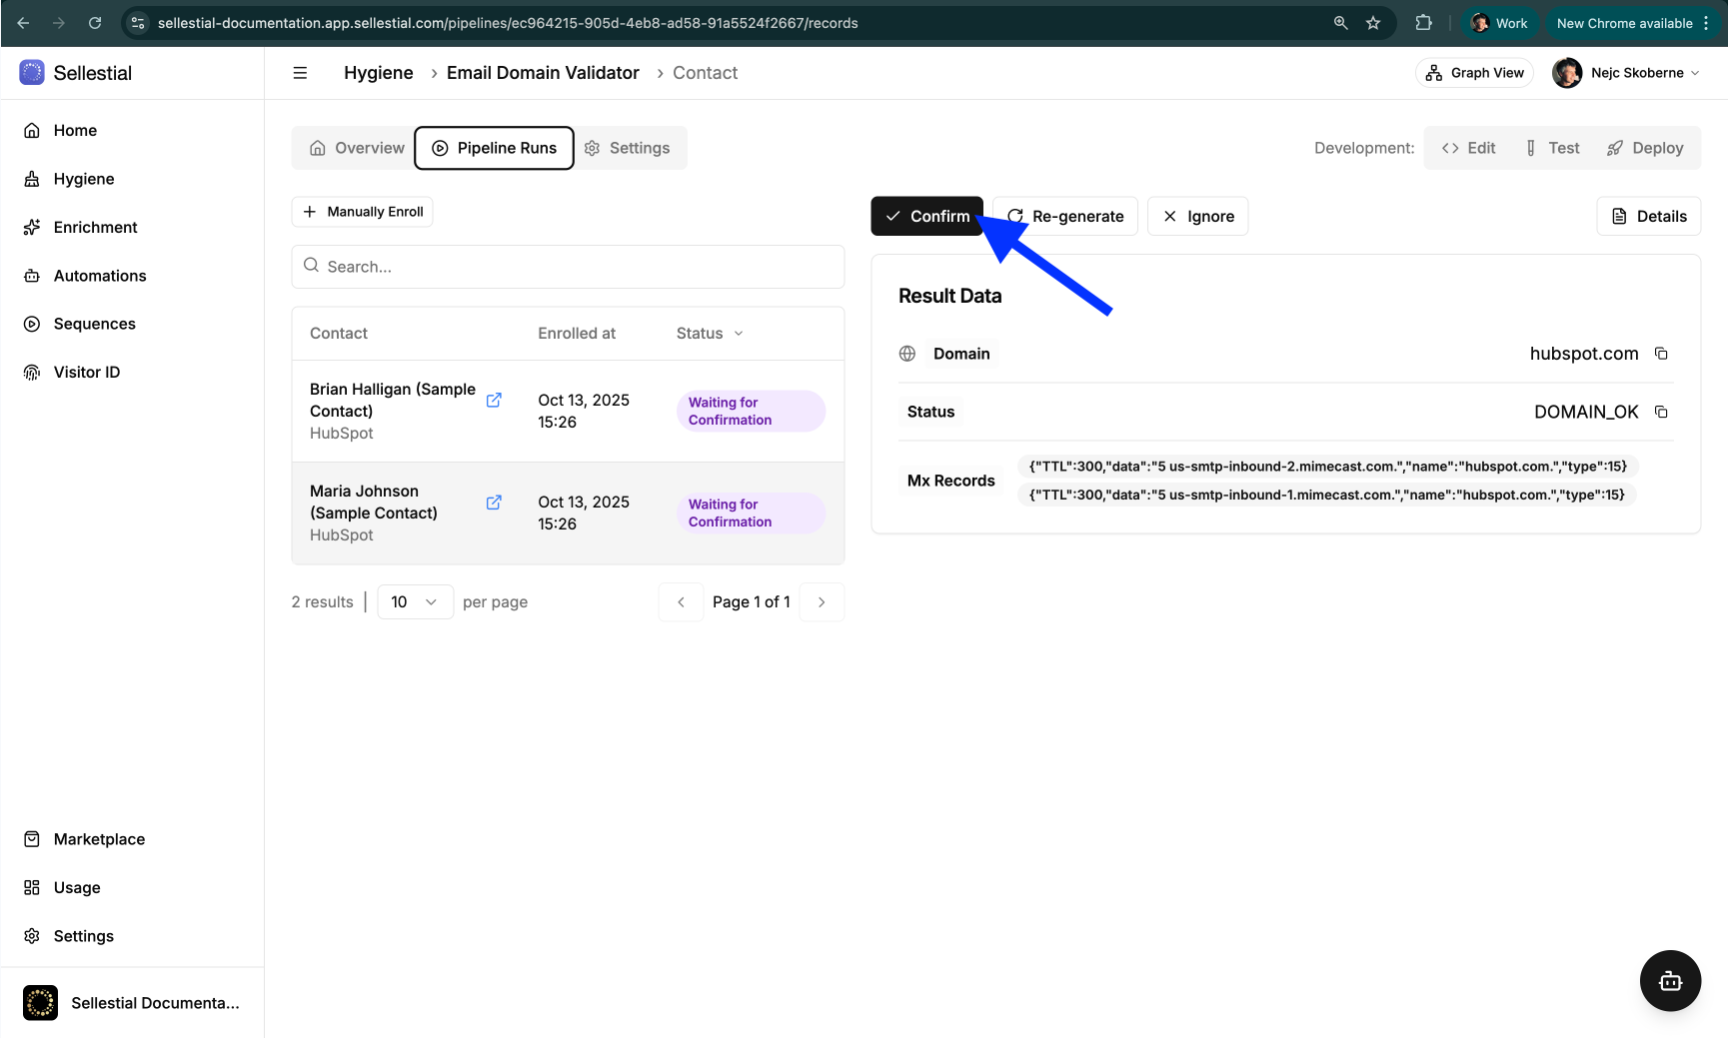Open the pipeline Settings tab
1728x1038 pixels.
coord(628,148)
